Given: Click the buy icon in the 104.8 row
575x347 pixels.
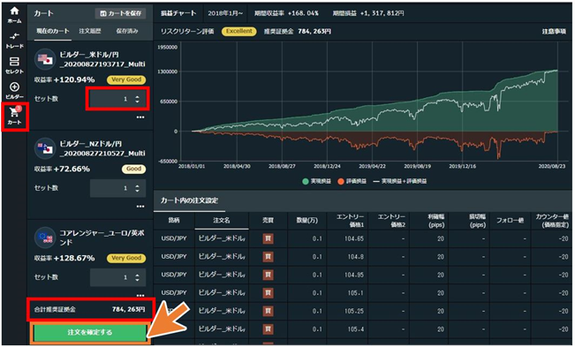Looking at the screenshot, I should (x=268, y=257).
